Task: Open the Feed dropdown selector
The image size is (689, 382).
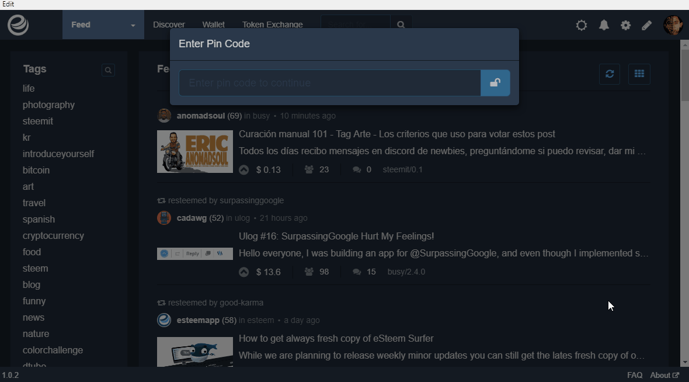Action: pos(103,25)
